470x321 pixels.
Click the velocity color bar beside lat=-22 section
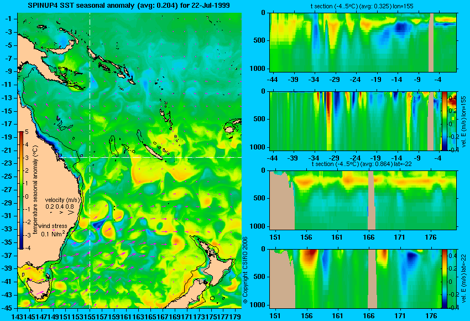click(x=444, y=279)
